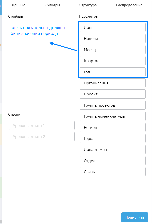Viewport: 152px width, 224px height.
Task: Click the Уровень отчета 1 field
Action: 41,125
